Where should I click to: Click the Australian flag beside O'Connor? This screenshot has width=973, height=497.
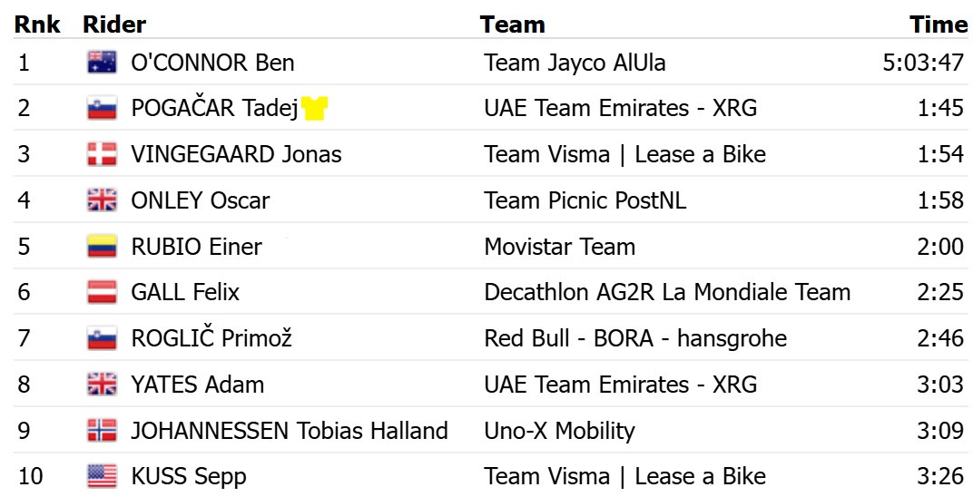tap(102, 63)
